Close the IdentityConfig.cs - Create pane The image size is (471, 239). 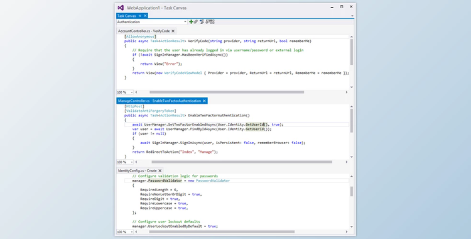pyautogui.click(x=160, y=170)
